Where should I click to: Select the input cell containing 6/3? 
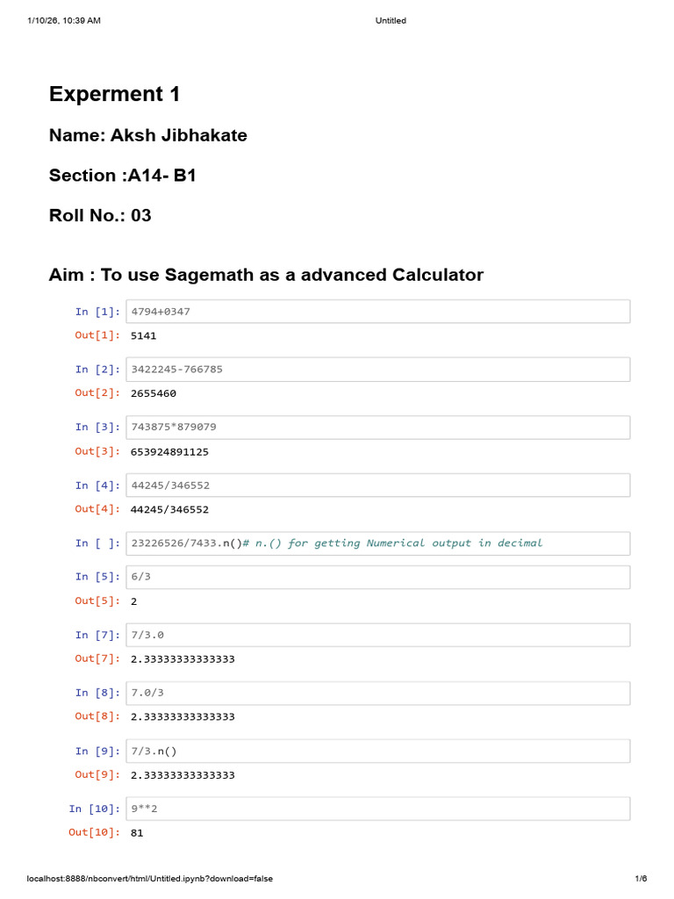coord(377,577)
